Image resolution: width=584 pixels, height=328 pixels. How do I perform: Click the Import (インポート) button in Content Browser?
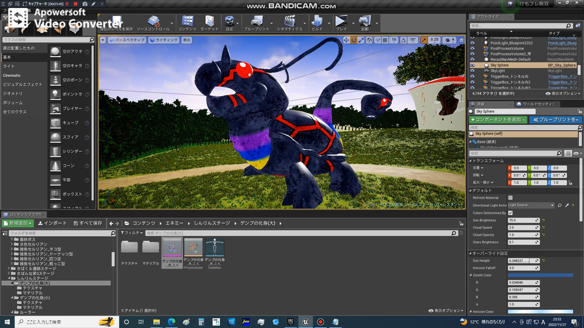[x=53, y=223]
